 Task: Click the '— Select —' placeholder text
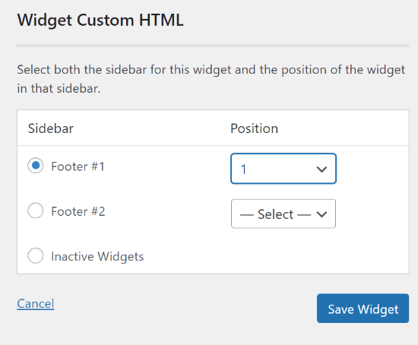pos(275,214)
